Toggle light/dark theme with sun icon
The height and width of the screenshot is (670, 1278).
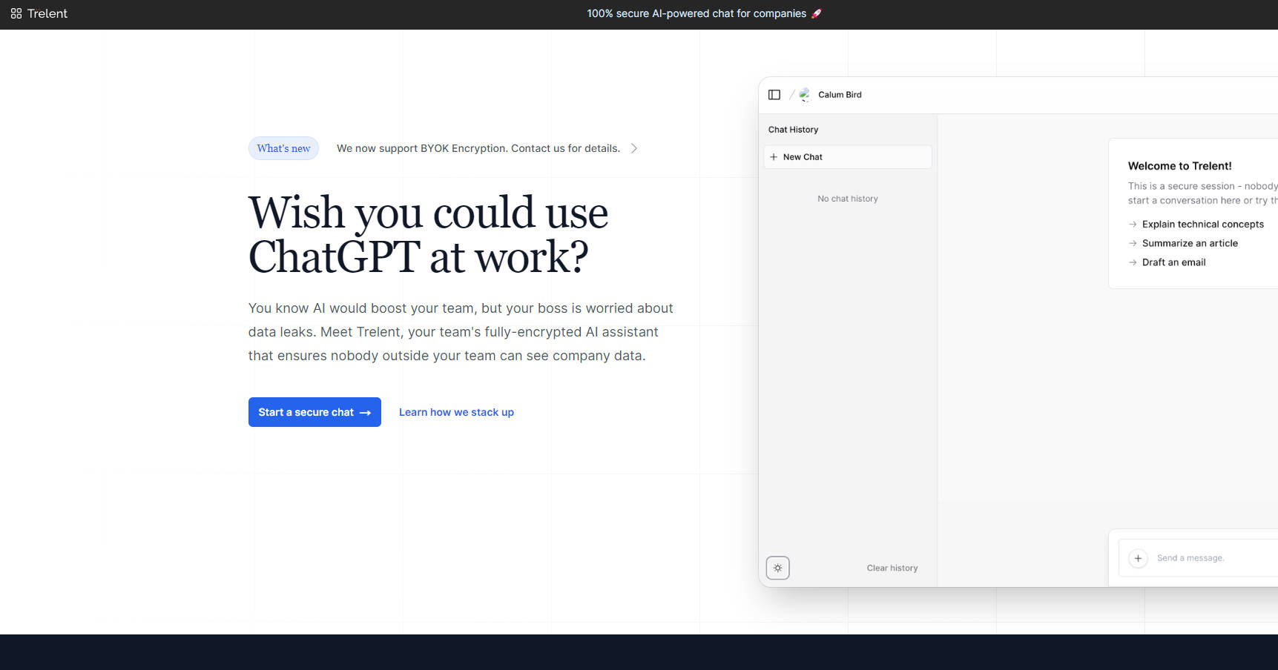(777, 568)
